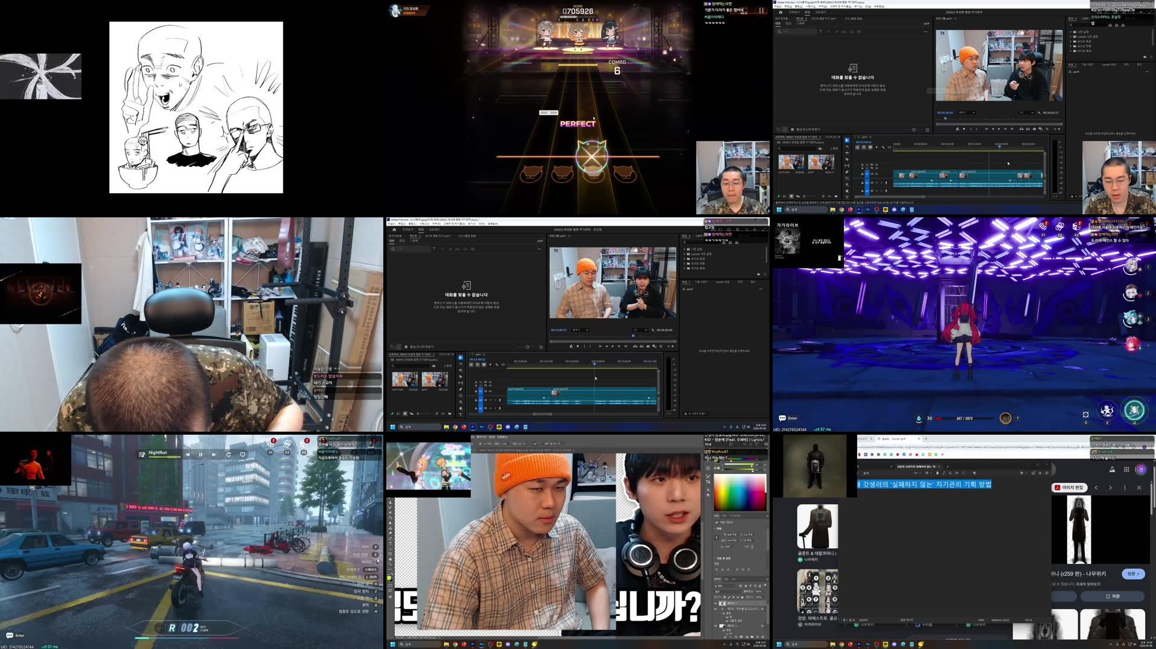The width and height of the screenshot is (1156, 649).
Task: Toggle the follow active monitor checkbox in center Premiere
Action: [x=406, y=347]
